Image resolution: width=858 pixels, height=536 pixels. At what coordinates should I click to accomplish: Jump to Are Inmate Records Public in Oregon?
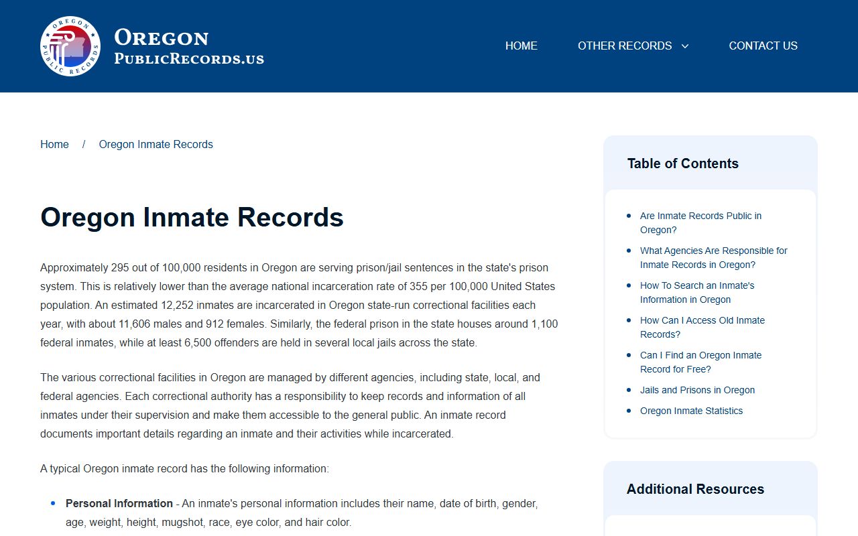point(700,222)
